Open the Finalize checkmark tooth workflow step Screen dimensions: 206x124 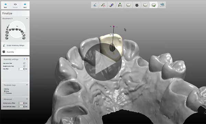(x=153, y=5)
